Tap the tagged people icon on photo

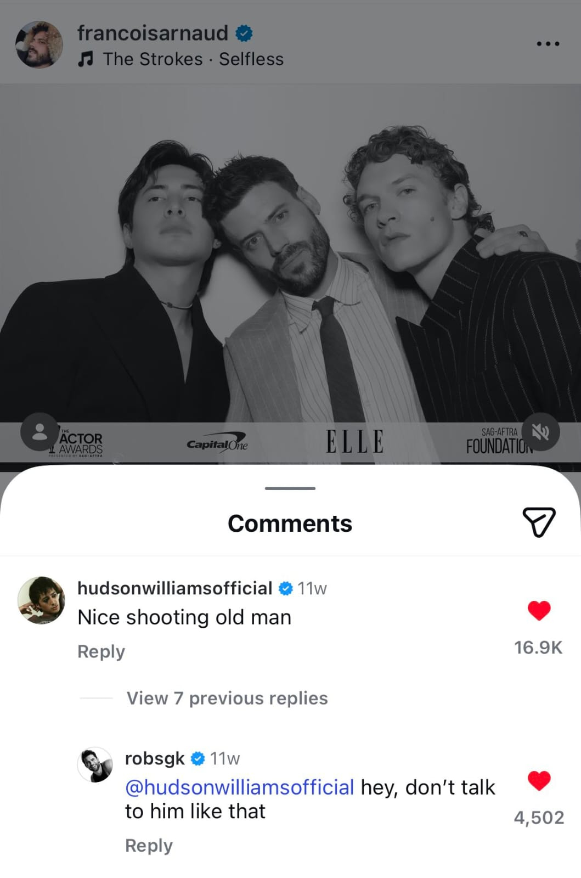[40, 432]
